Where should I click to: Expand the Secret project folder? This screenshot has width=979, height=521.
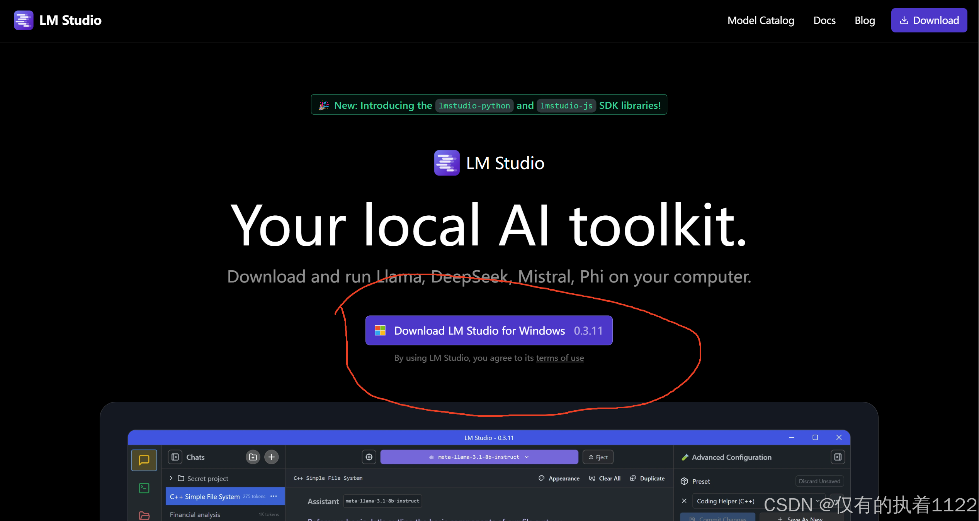tap(171, 478)
